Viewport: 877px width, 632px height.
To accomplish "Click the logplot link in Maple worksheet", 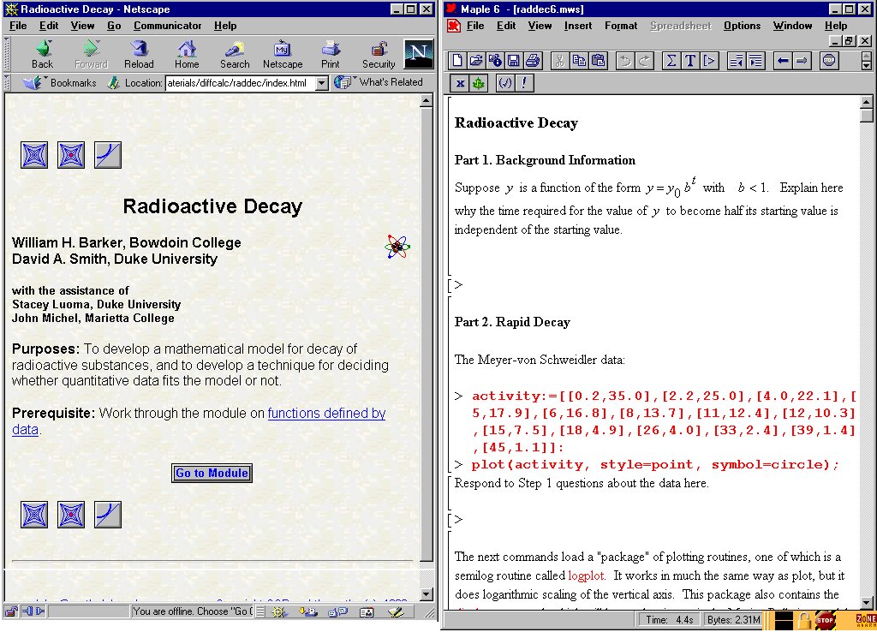I will 586,575.
